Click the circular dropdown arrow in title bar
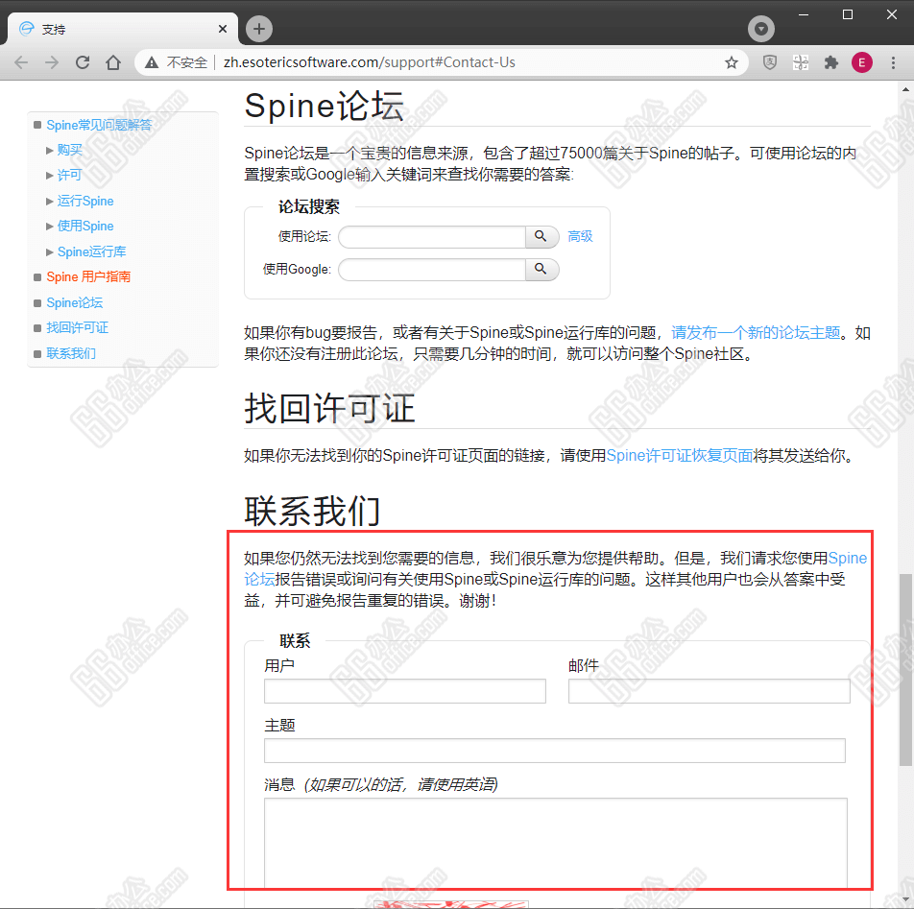 point(761,29)
